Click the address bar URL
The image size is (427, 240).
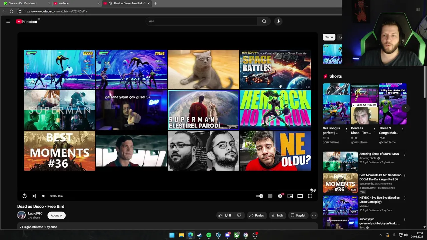click(55, 11)
